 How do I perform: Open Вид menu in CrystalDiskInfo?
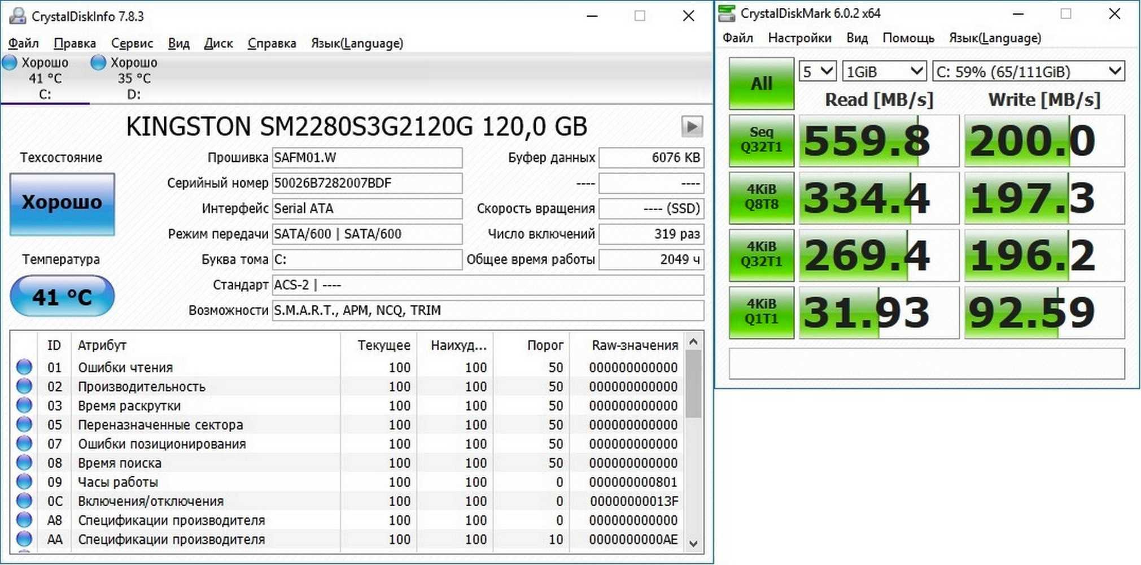[178, 43]
